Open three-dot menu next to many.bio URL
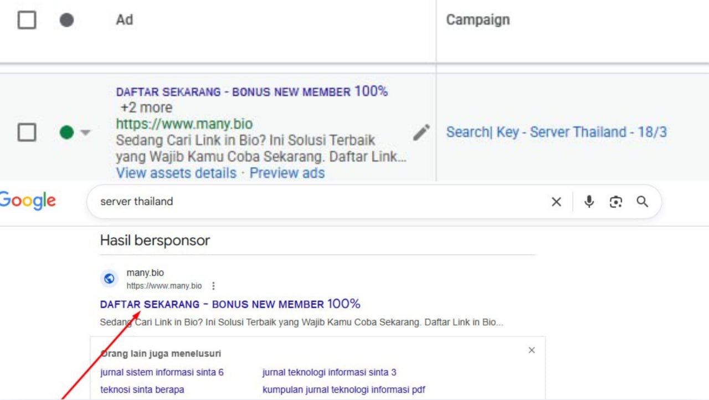This screenshot has height=400, width=709. (213, 286)
